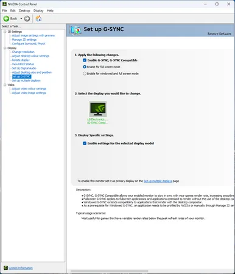Screen dimensions: 235x274
Task: Select the LG Electronics monitor icon
Action: [98, 109]
